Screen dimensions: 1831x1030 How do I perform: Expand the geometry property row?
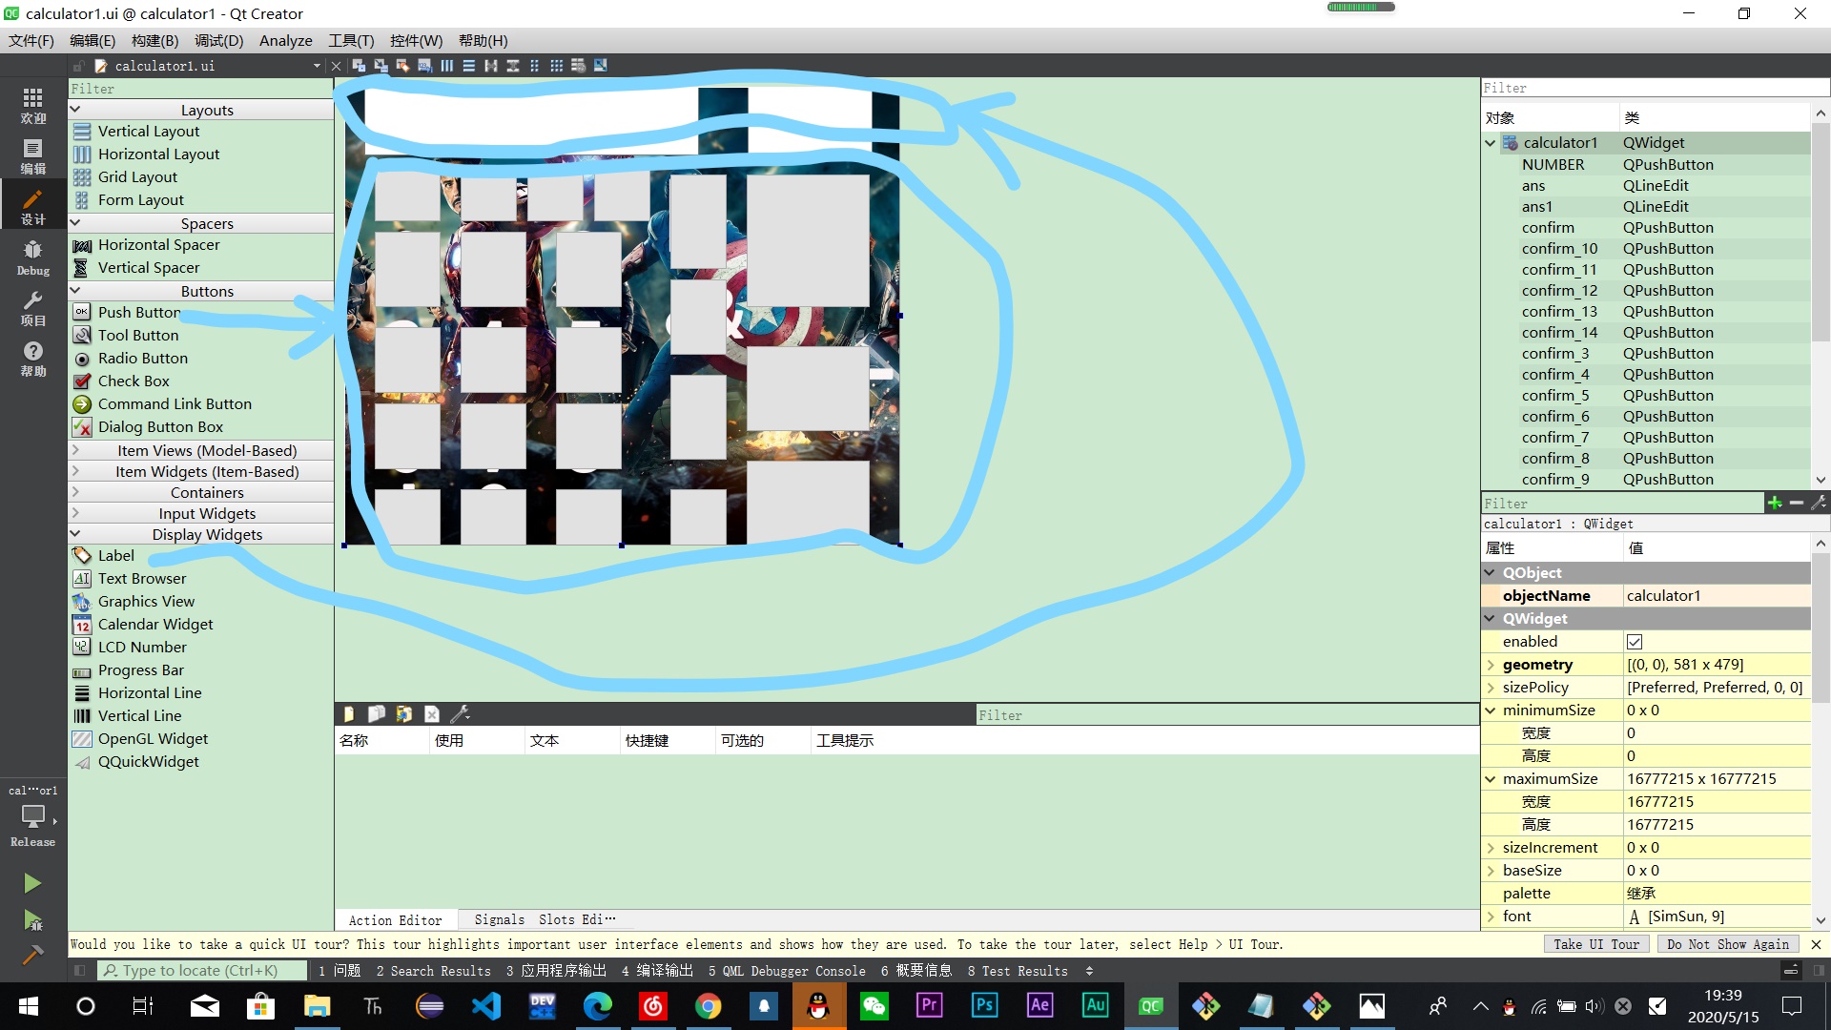[1492, 665]
